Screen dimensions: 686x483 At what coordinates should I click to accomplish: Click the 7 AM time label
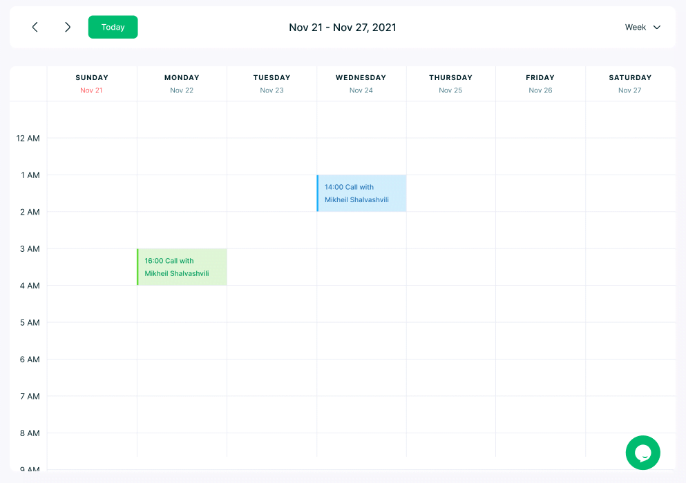(30, 396)
